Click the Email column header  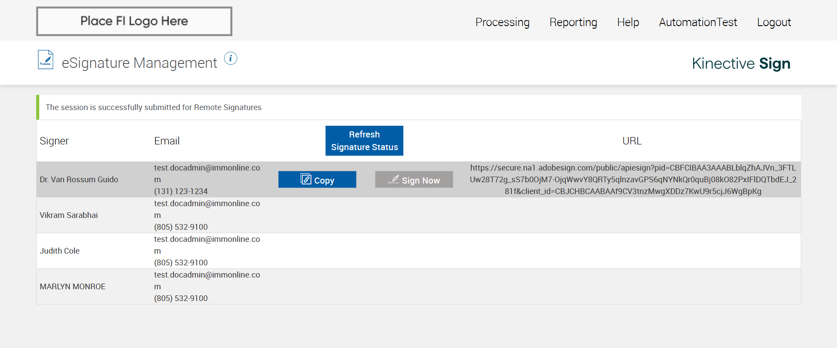(x=167, y=141)
